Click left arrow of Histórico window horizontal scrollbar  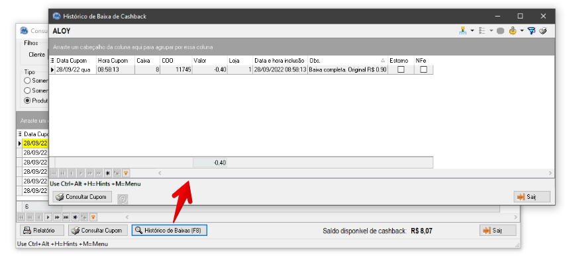pyautogui.click(x=160, y=173)
